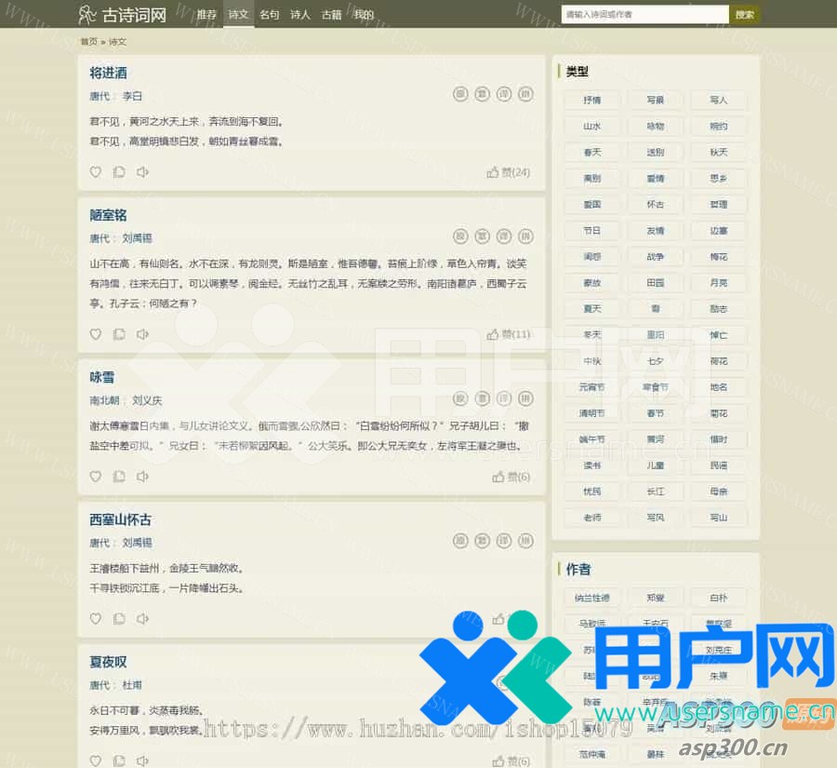Screen dimensions: 837x768
Task: Click the poetry search input field
Action: [x=644, y=15]
